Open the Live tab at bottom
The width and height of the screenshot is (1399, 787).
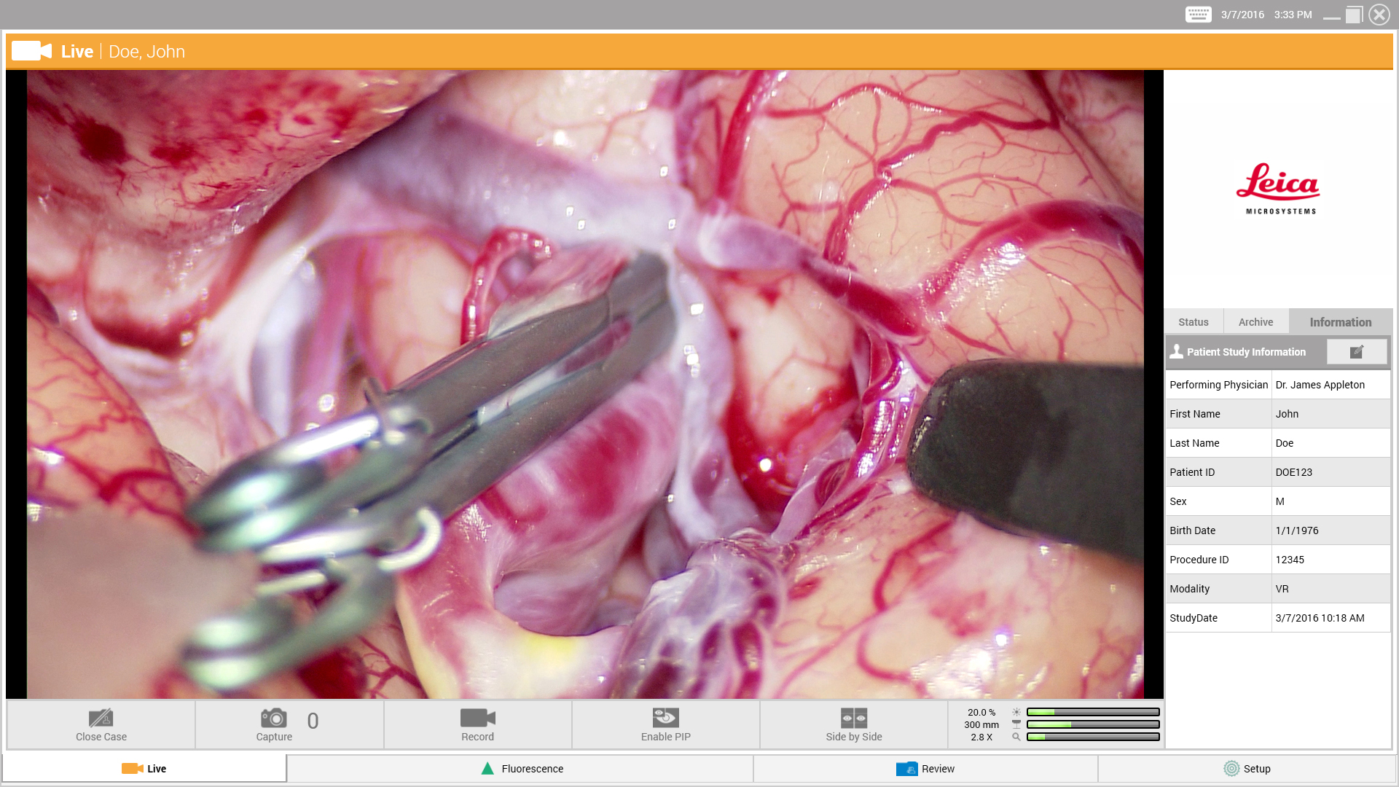click(x=144, y=769)
